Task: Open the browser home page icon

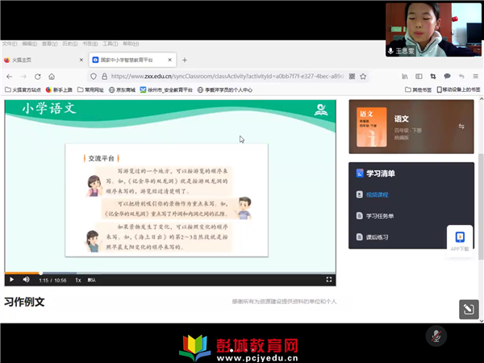Action: pyautogui.click(x=52, y=77)
